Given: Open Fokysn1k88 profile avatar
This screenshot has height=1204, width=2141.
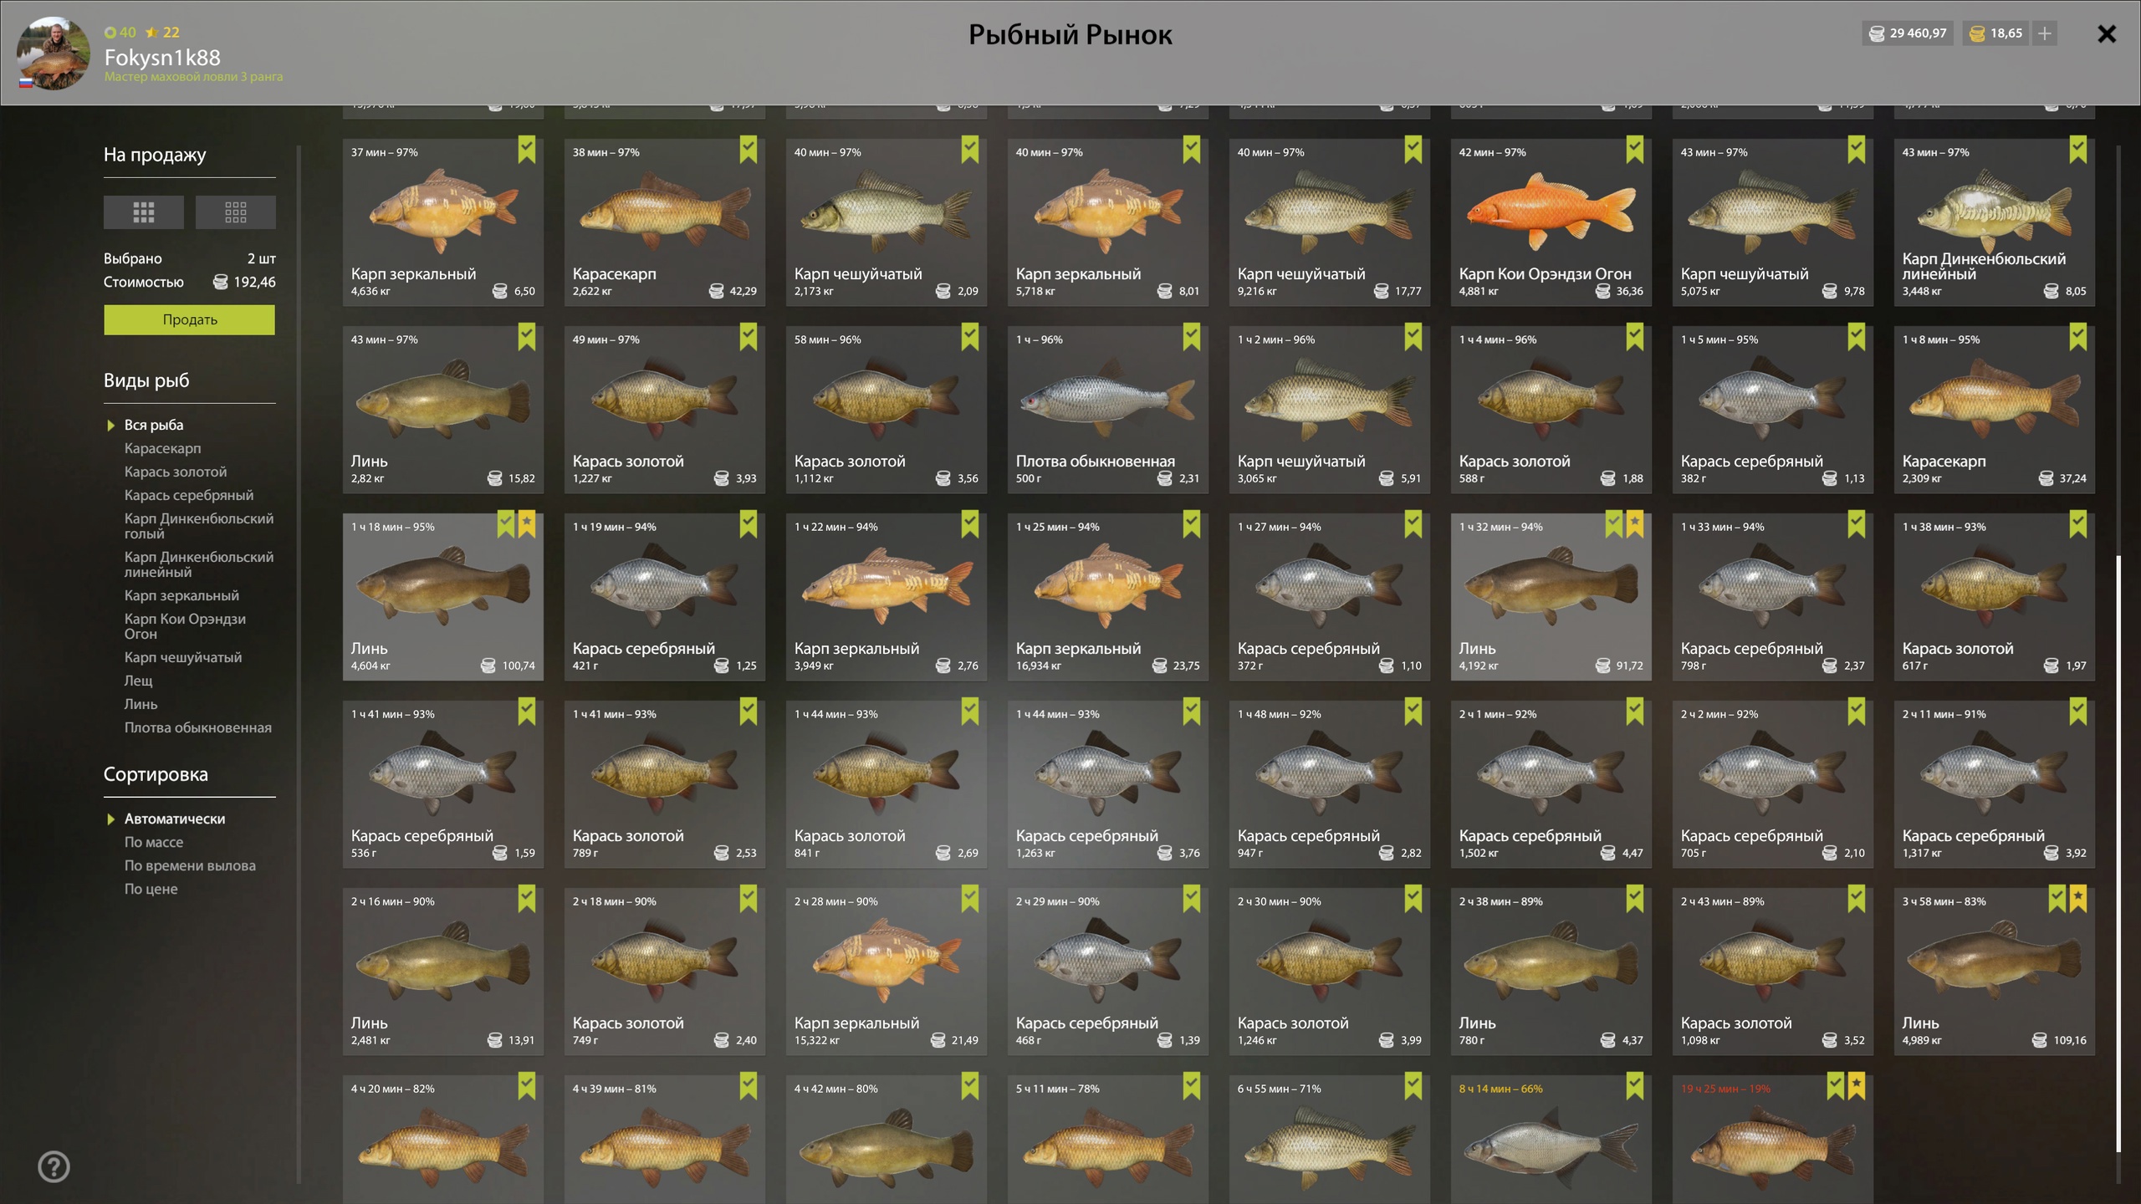Looking at the screenshot, I should tap(54, 53).
